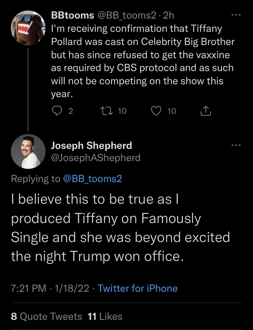This screenshot has height=330, width=253.
Task: Open the BBtooms display name
Action: (x=73, y=15)
